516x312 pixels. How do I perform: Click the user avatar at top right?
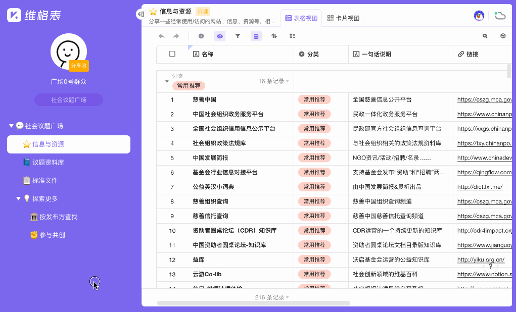click(x=479, y=16)
